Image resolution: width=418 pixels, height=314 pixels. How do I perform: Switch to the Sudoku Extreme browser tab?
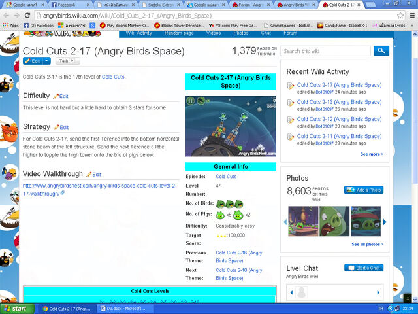(161, 5)
